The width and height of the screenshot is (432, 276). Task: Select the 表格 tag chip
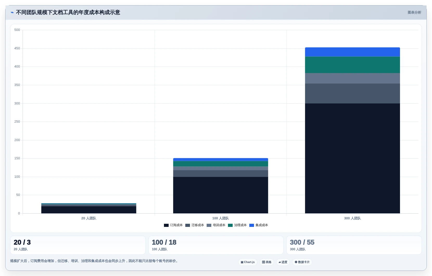[267, 262]
